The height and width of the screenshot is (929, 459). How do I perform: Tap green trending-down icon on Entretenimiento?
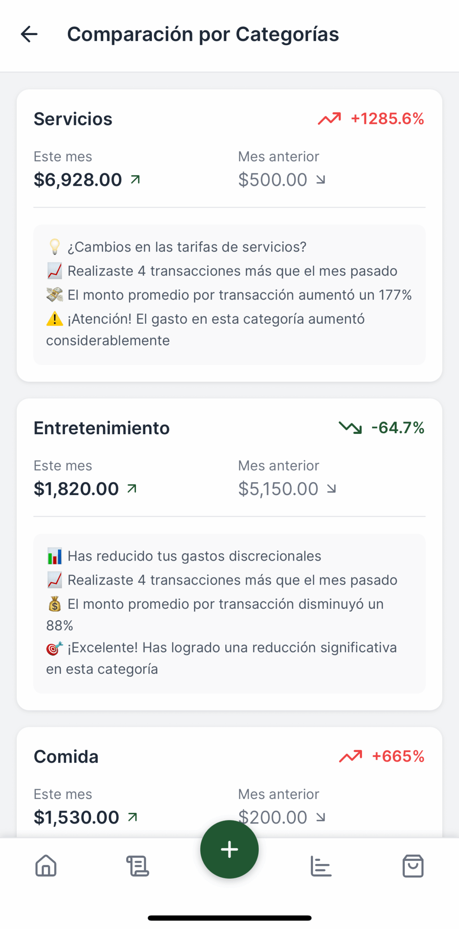coord(350,428)
